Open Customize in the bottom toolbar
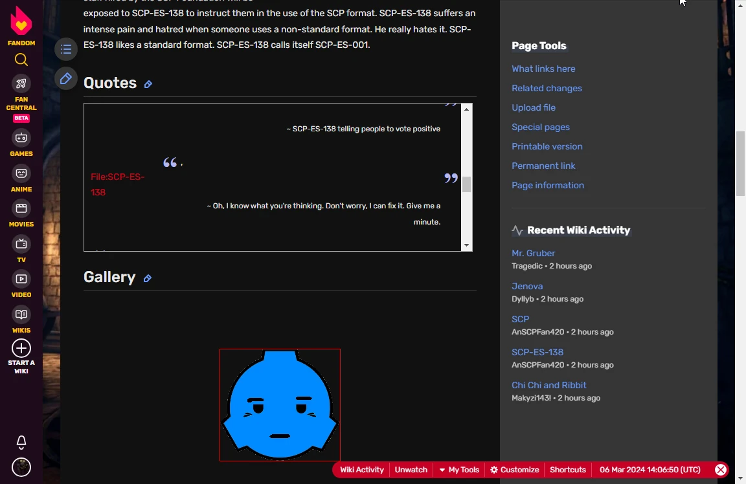Viewport: 746px width, 484px height. [x=514, y=470]
